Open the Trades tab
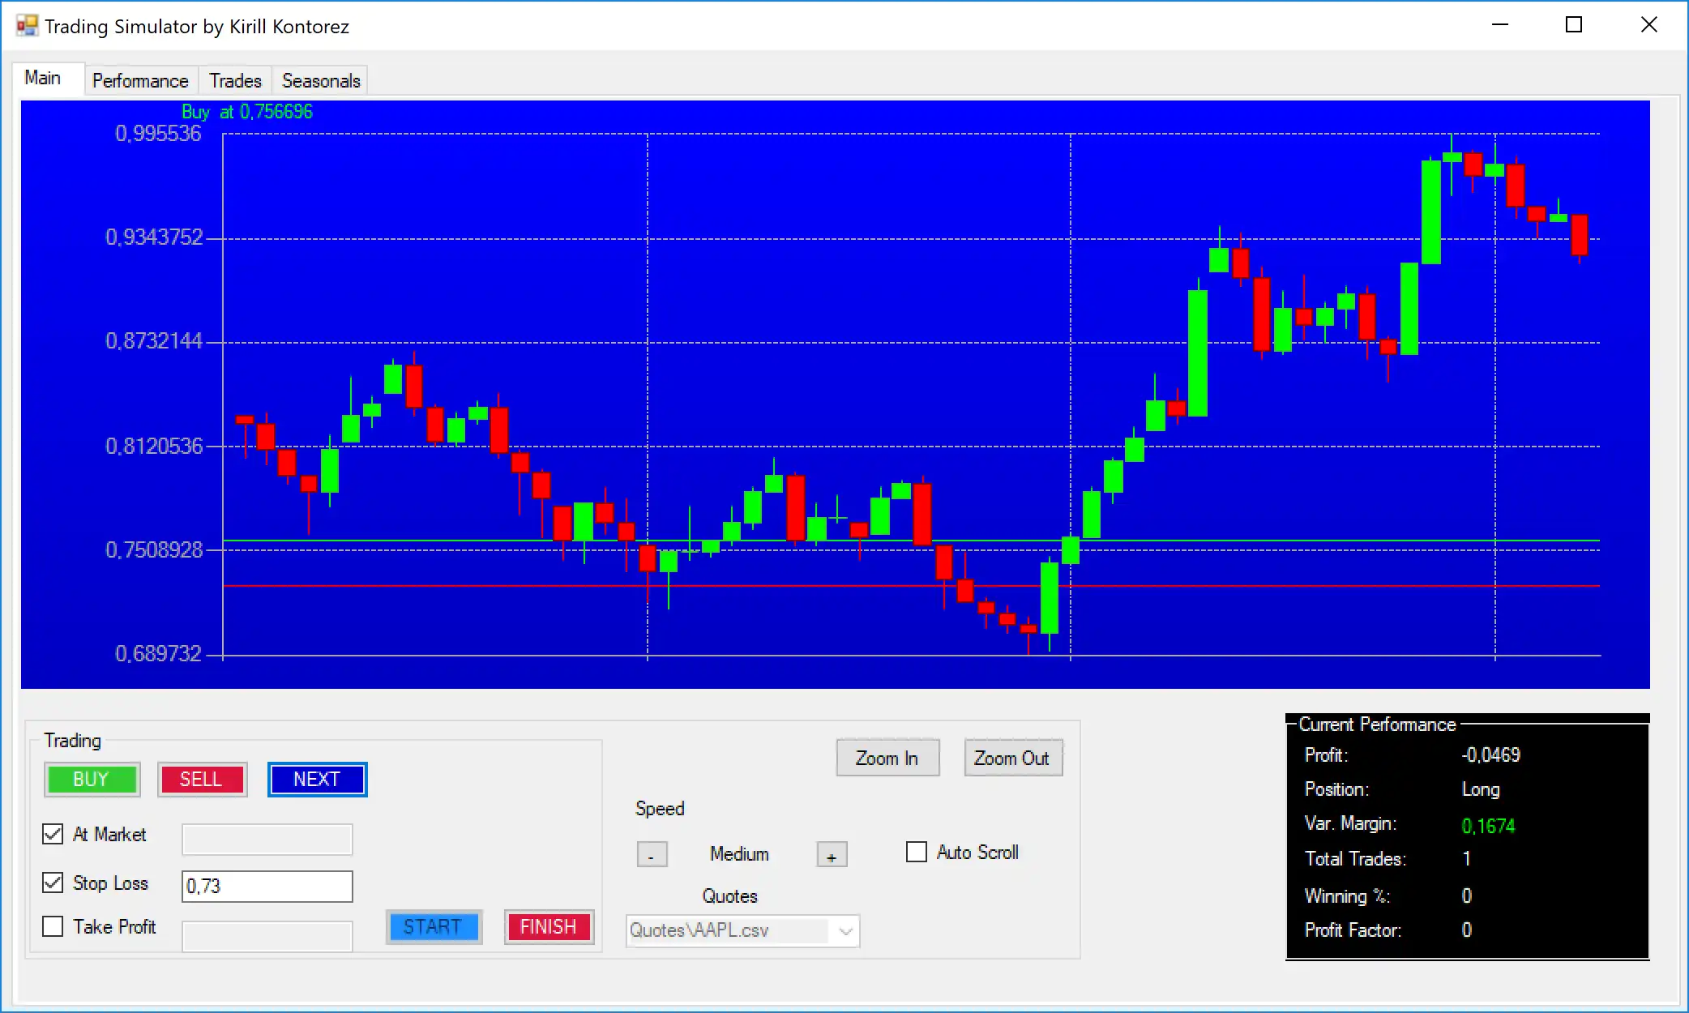Image resolution: width=1689 pixels, height=1013 pixels. coord(235,81)
